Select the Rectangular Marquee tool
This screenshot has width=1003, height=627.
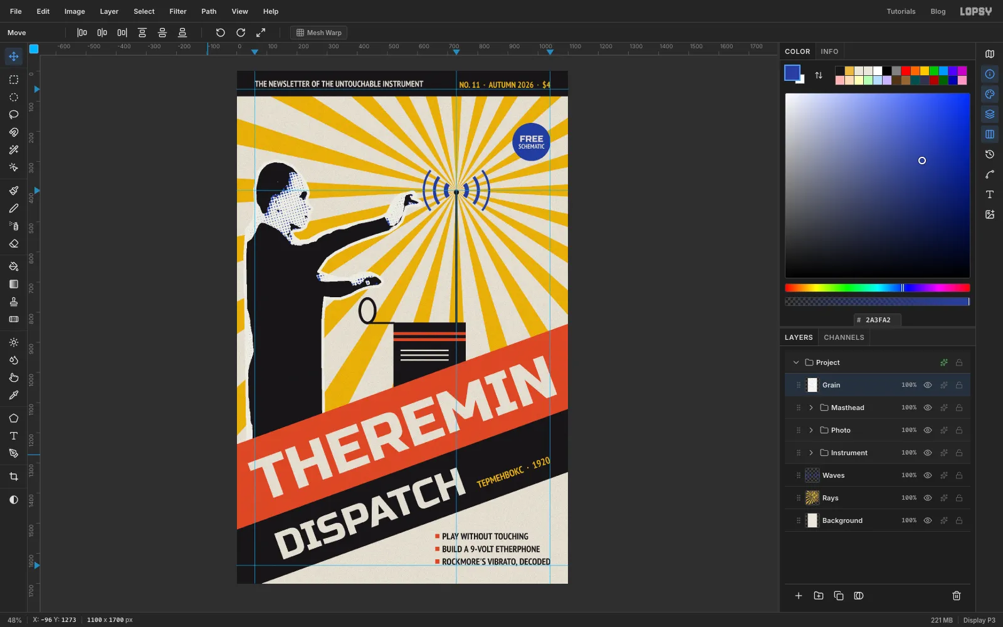(x=14, y=80)
